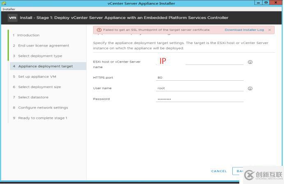Select step 7 Select datastore
The width and height of the screenshot is (284, 184).
31,98
